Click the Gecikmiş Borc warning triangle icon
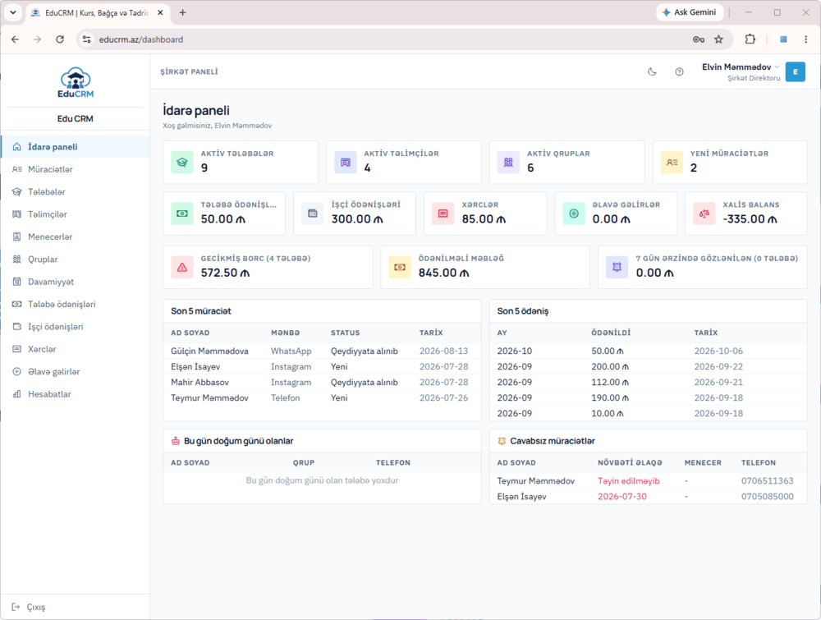This screenshot has height=620, width=821. click(182, 267)
